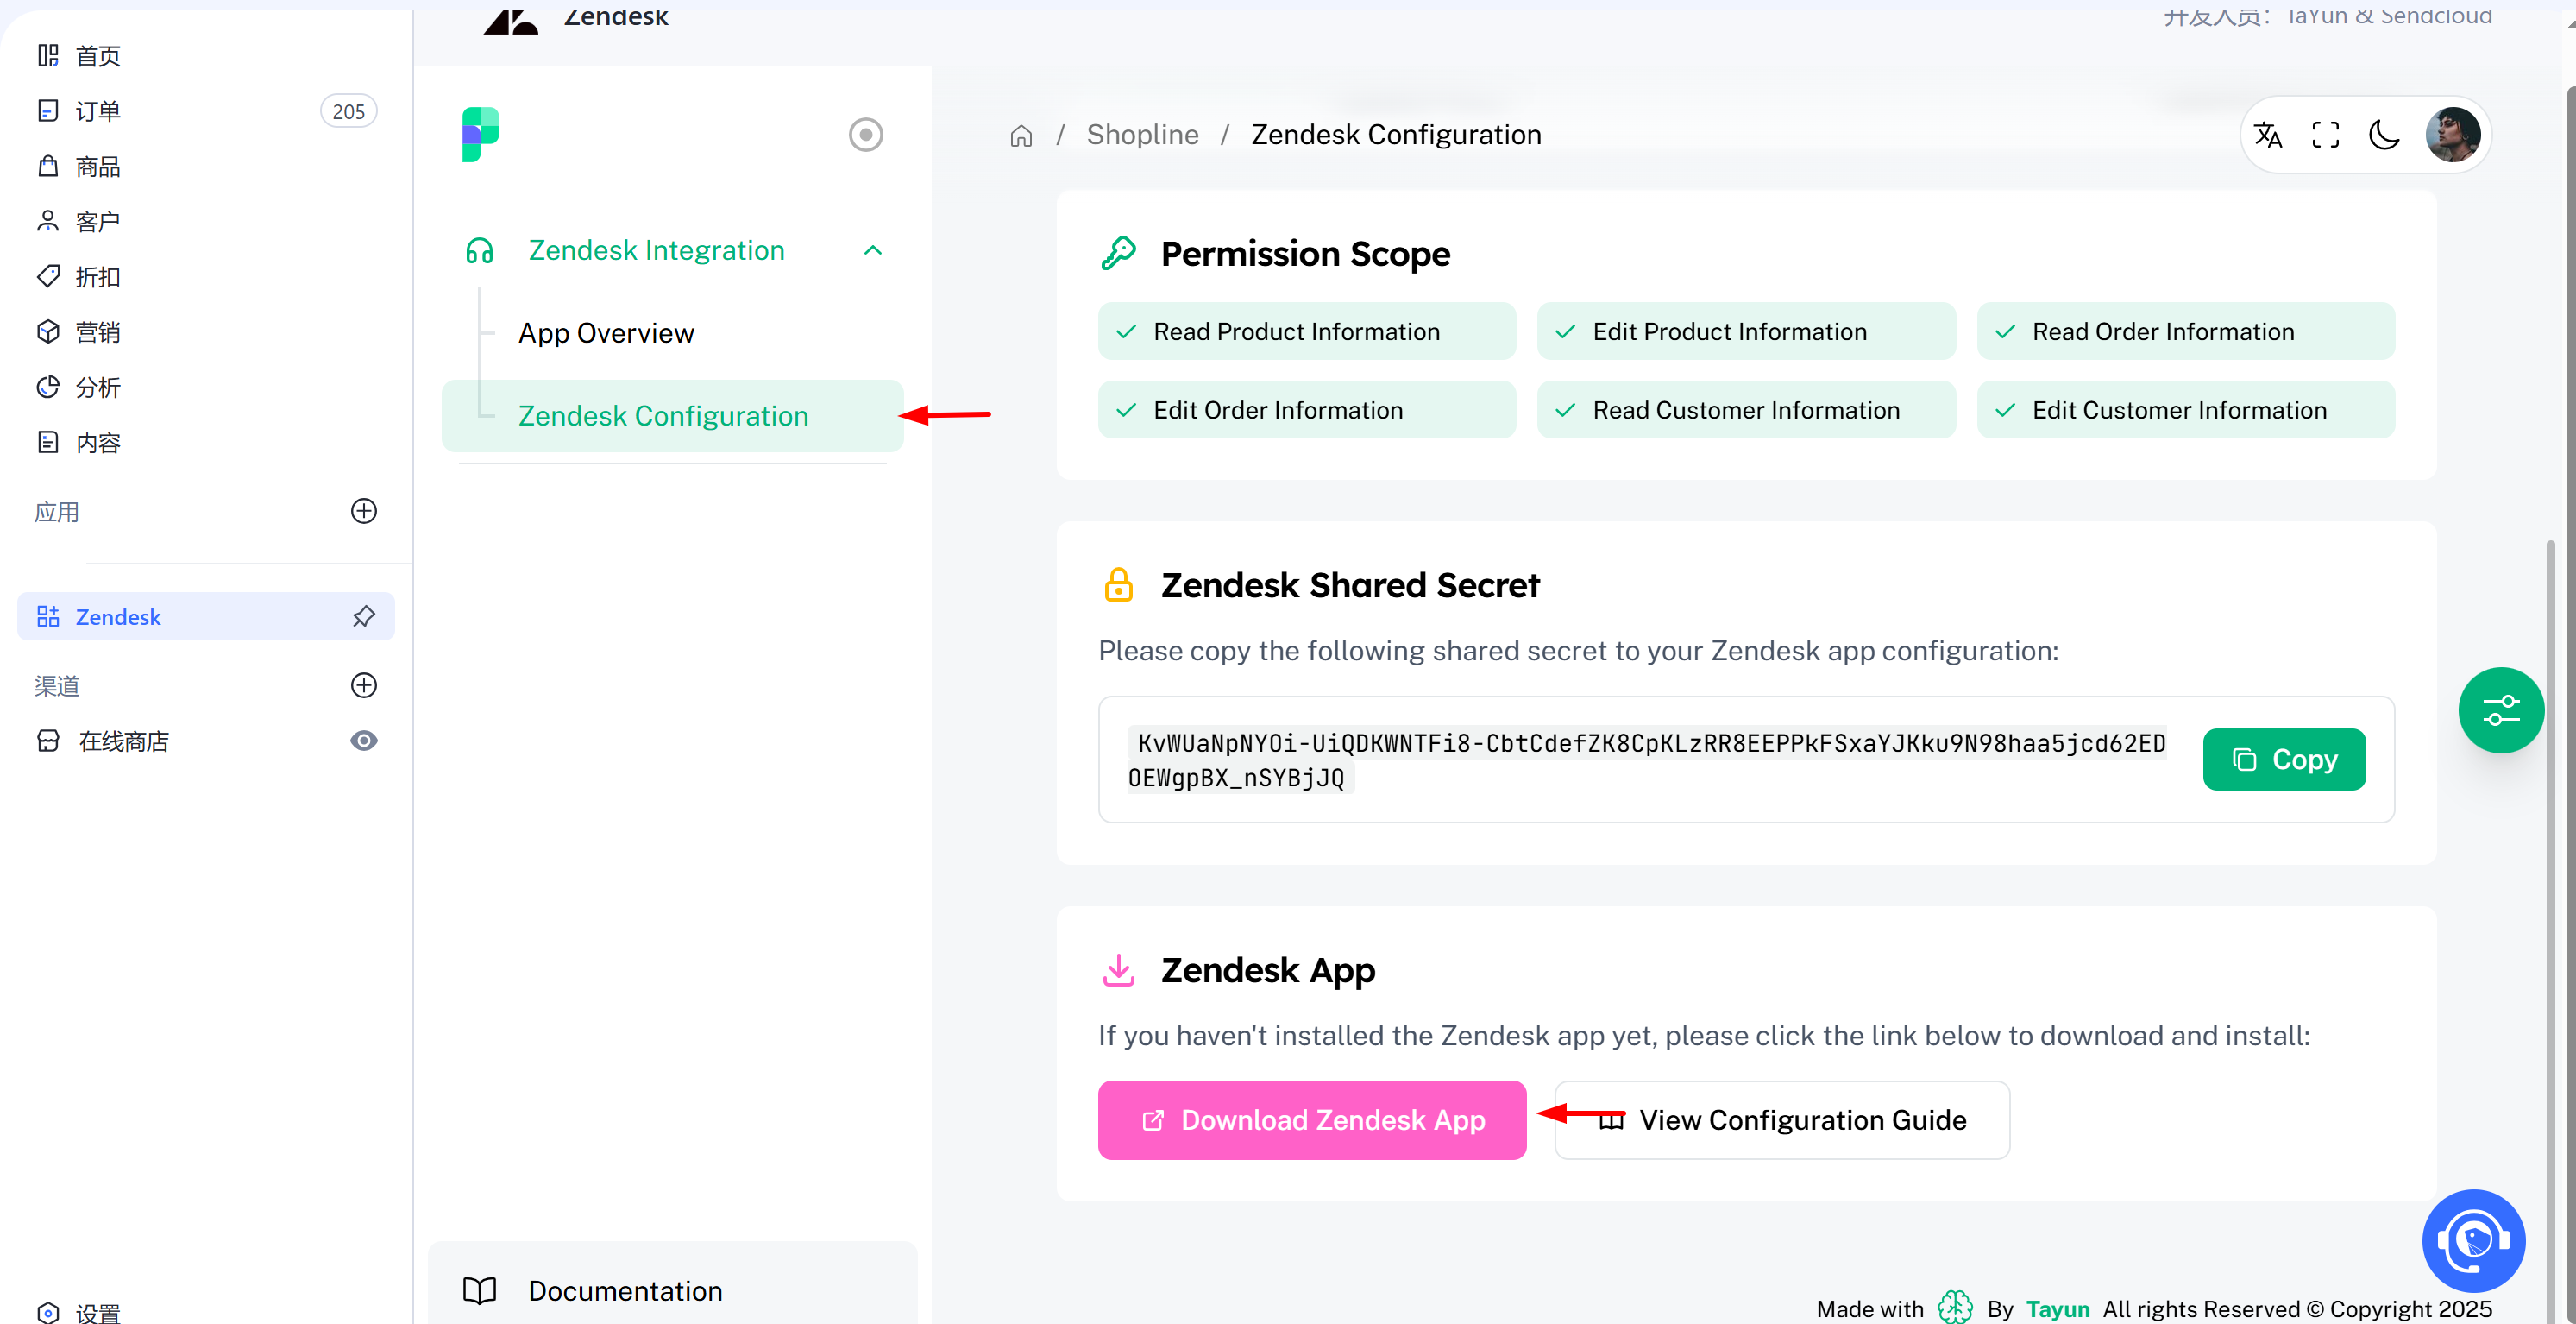The image size is (2576, 1324).
Task: Click Read Product Information permission
Action: (1307, 331)
